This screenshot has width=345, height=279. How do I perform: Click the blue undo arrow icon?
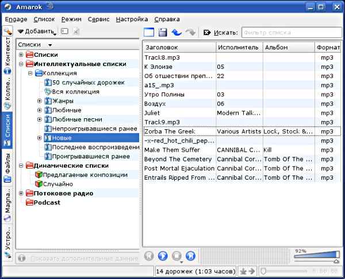[177, 32]
